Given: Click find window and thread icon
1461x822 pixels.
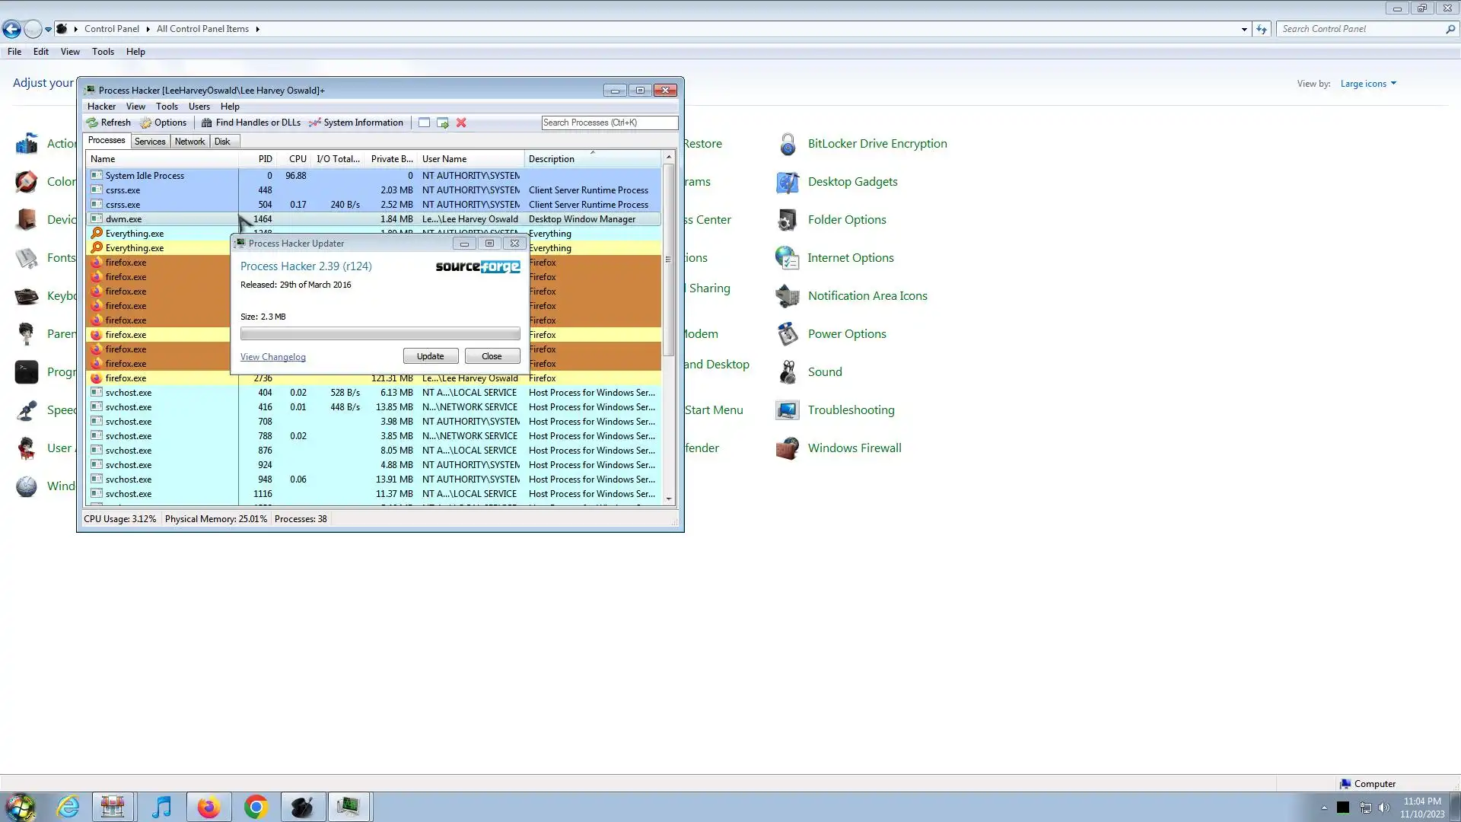Looking at the screenshot, I should [442, 123].
